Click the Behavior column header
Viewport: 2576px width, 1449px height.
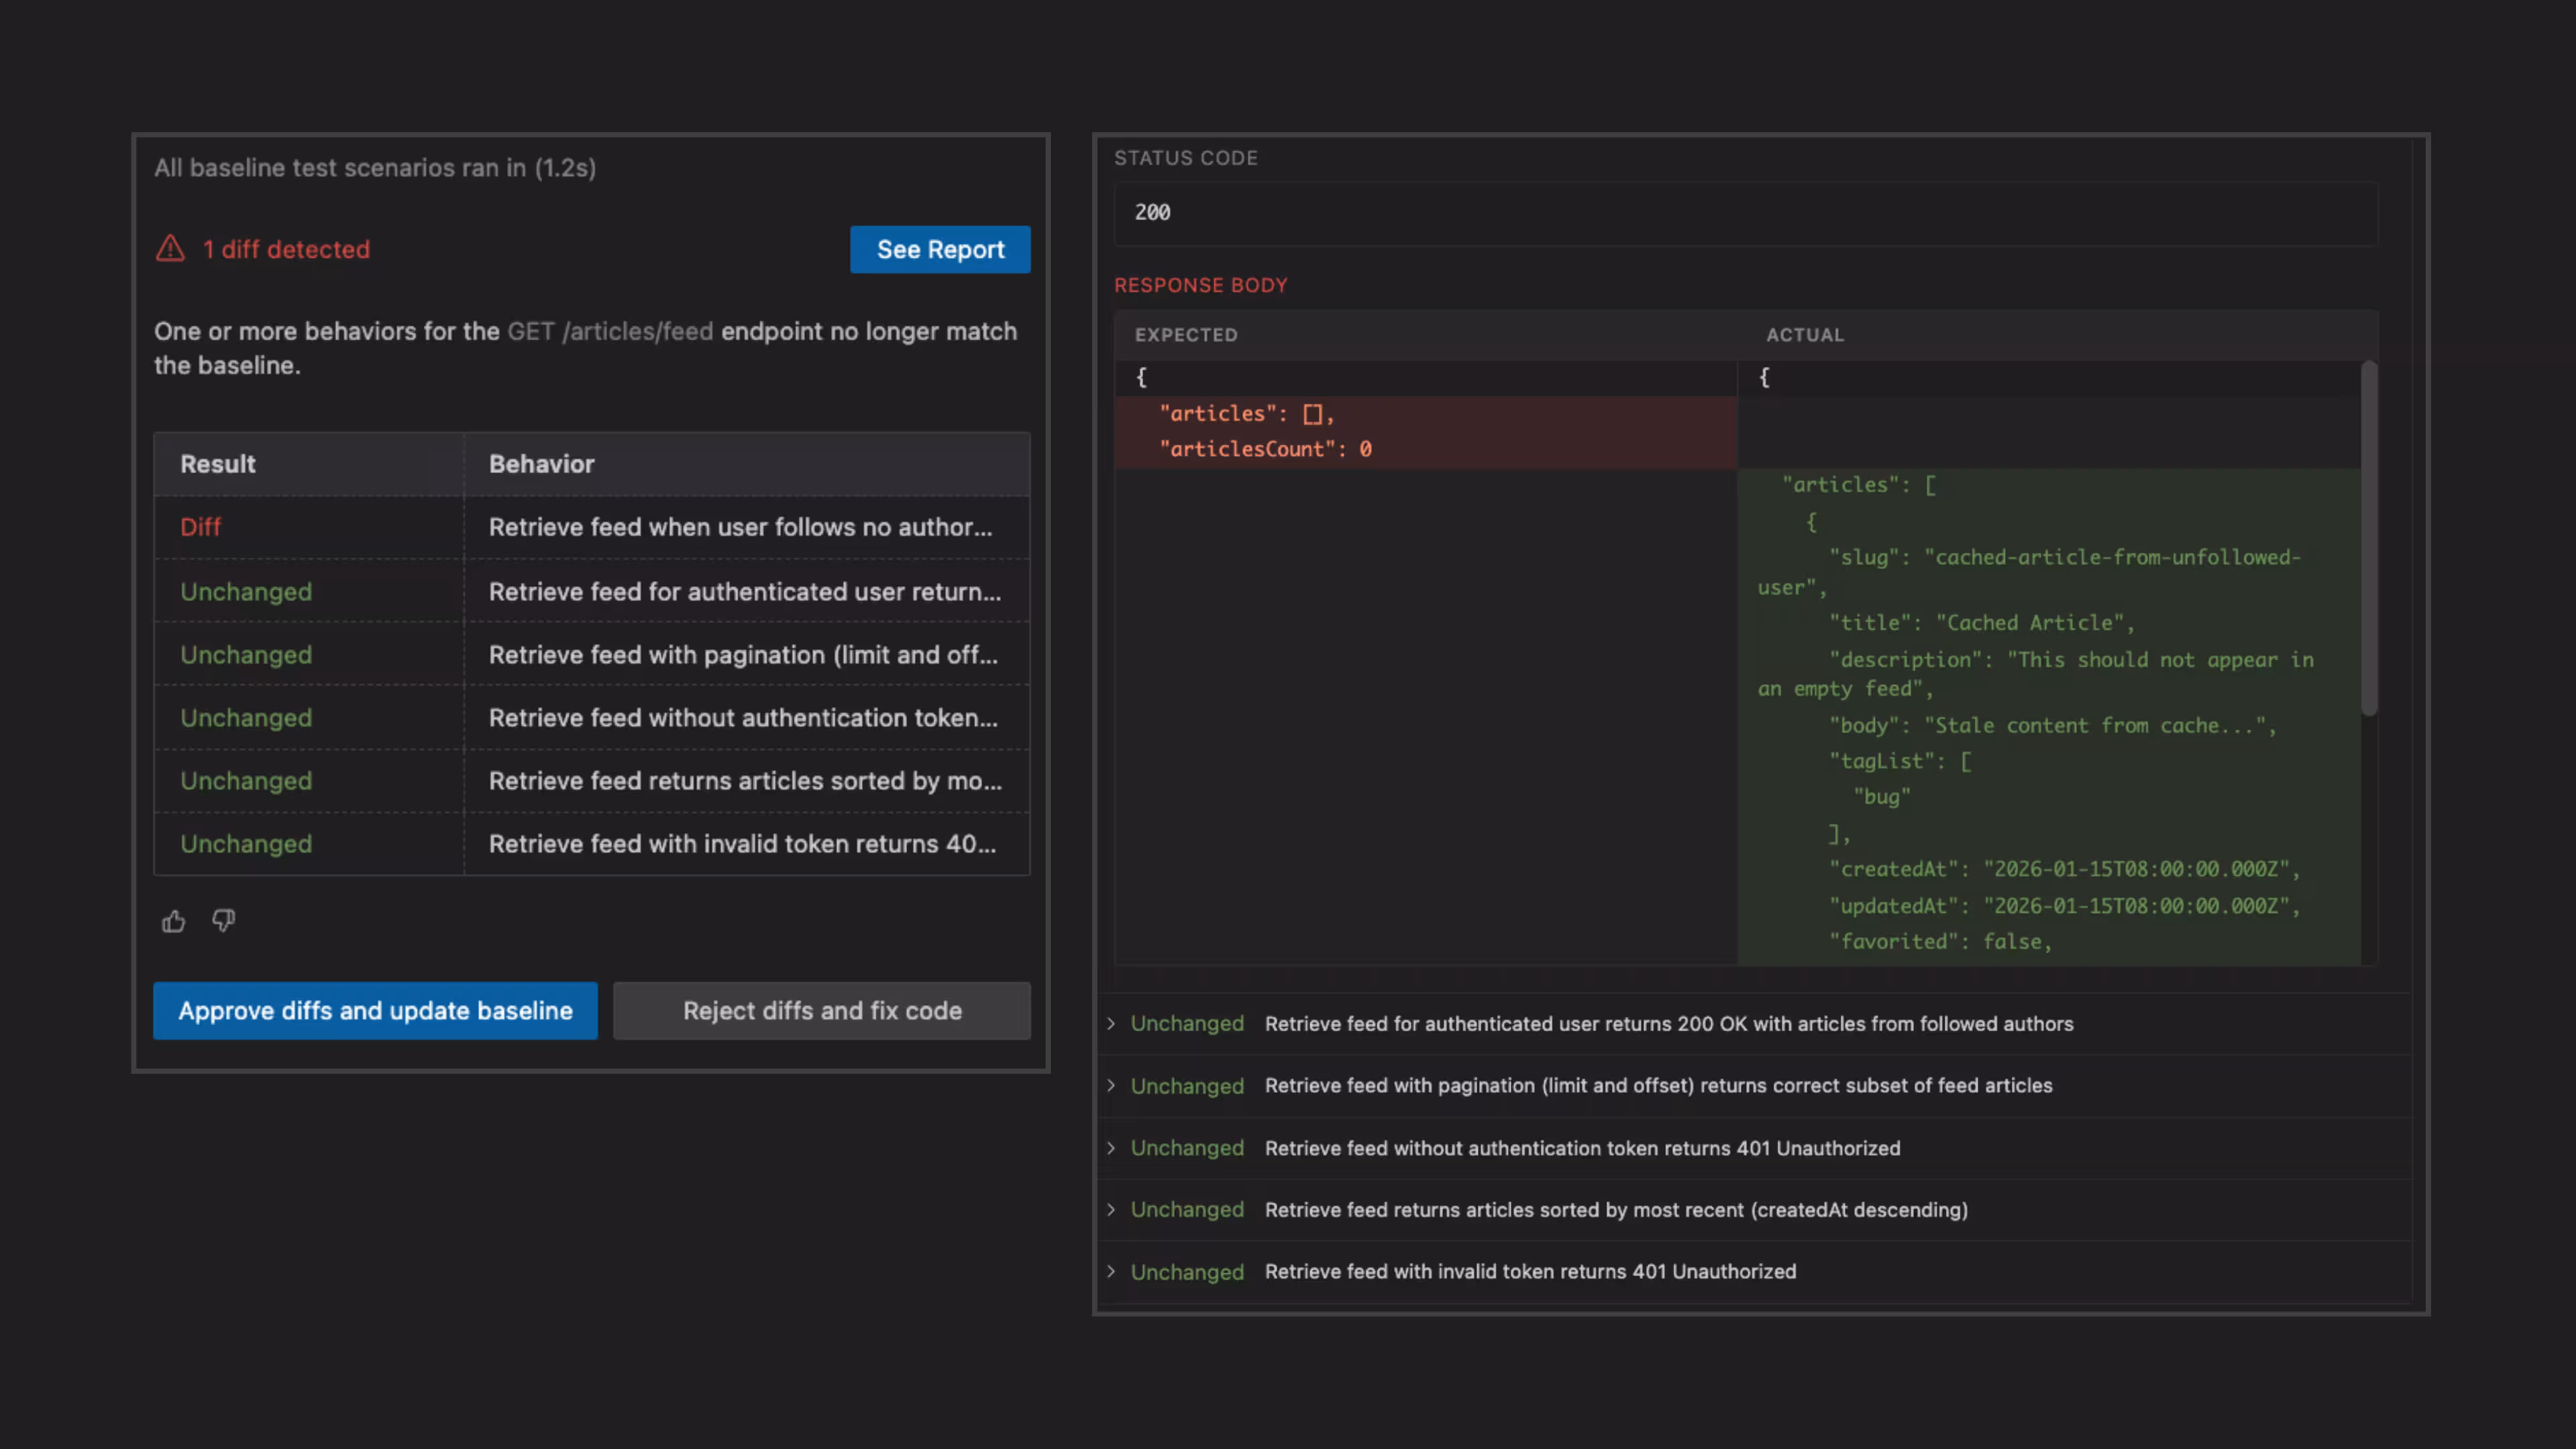pyautogui.click(x=541, y=464)
